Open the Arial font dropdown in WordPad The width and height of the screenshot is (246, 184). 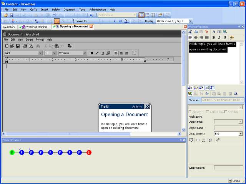(40, 53)
